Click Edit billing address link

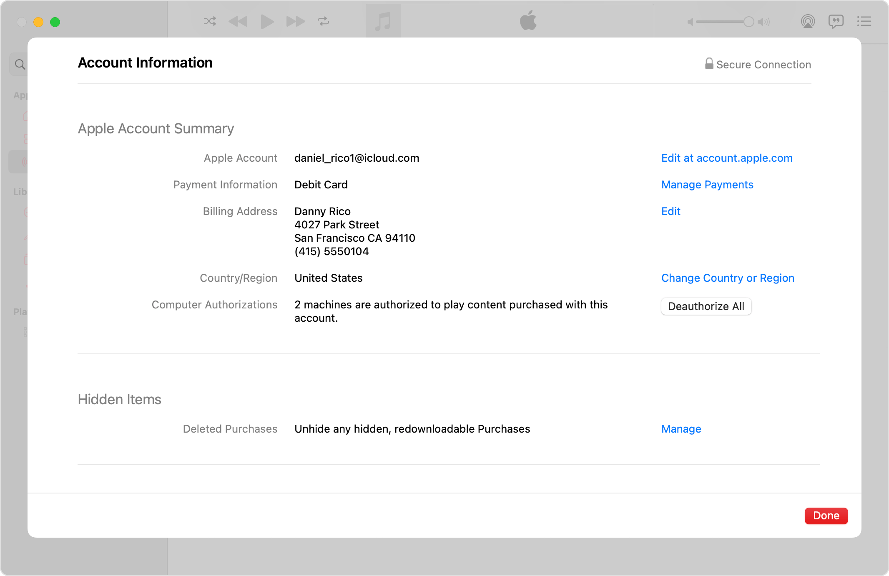[x=671, y=210]
